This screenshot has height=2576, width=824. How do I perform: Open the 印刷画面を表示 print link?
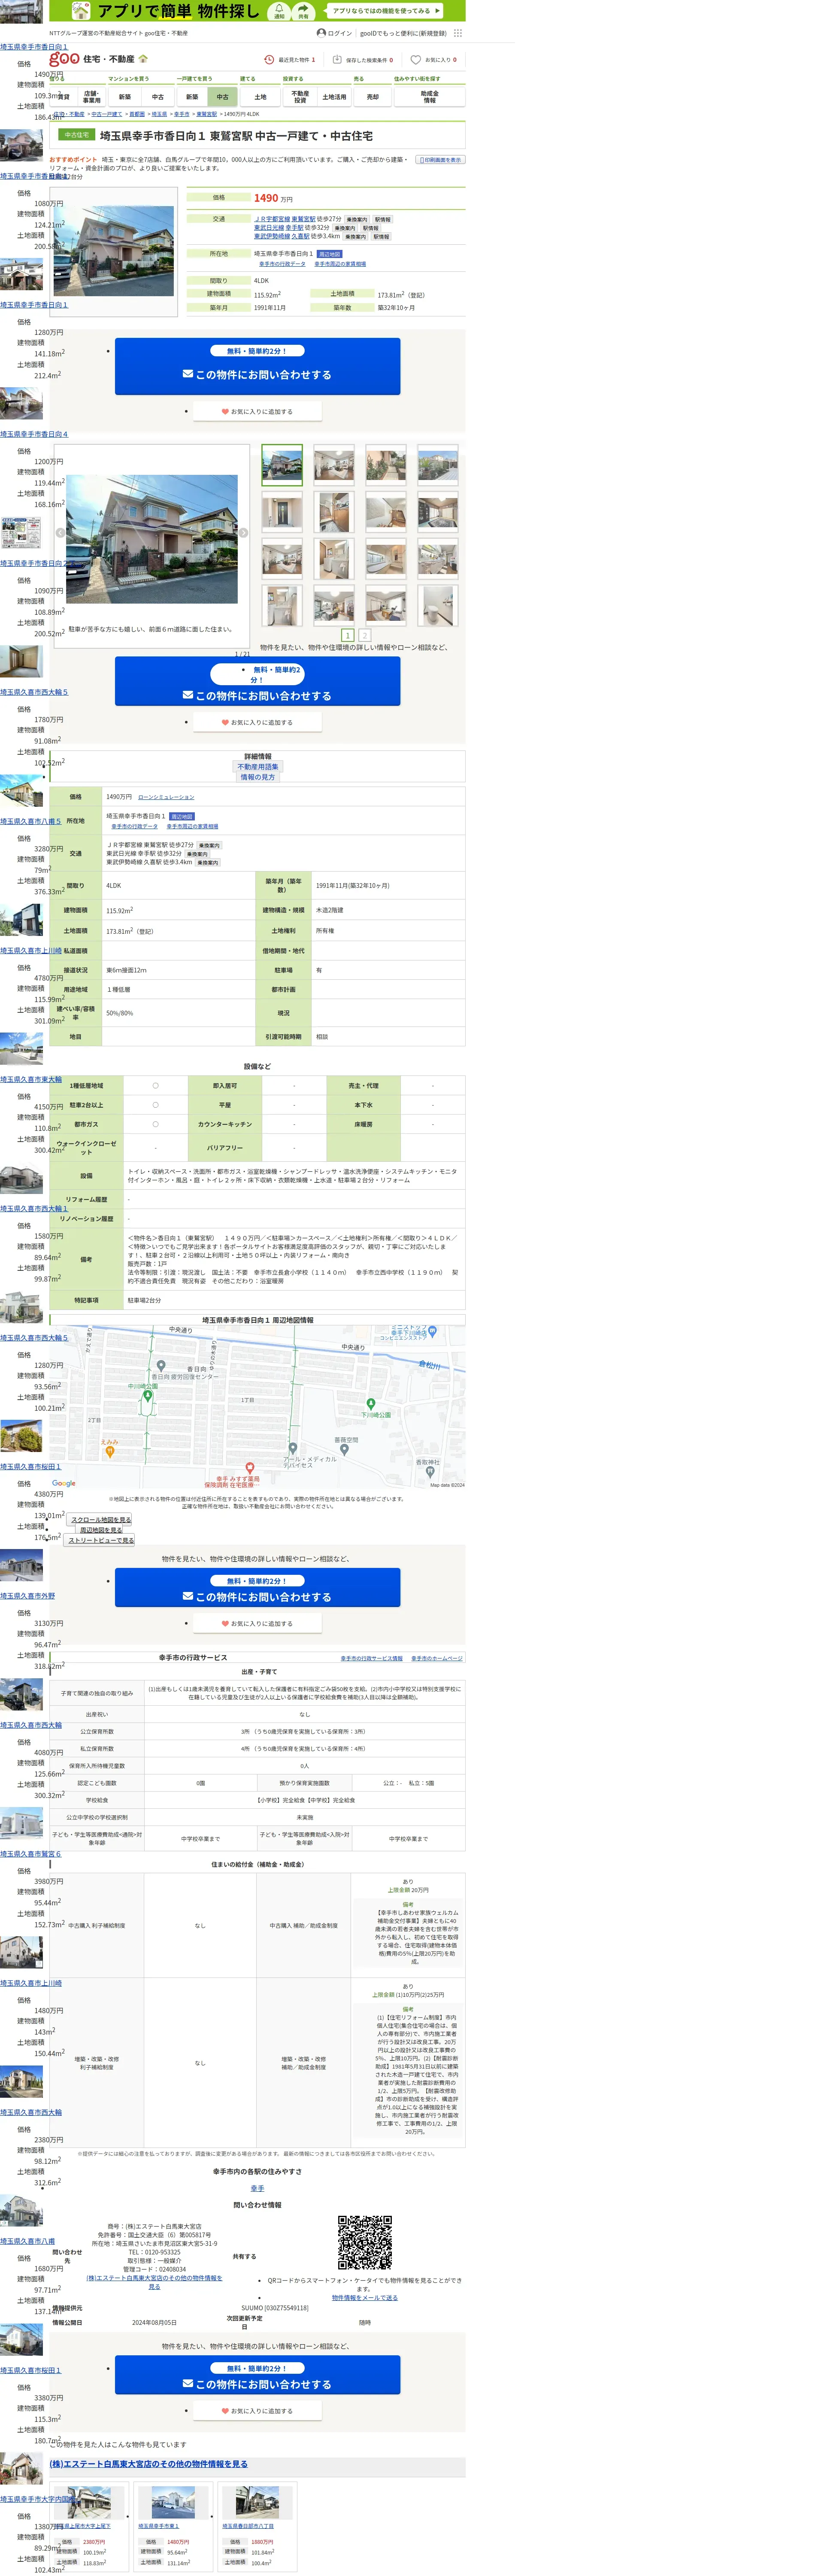(x=440, y=160)
